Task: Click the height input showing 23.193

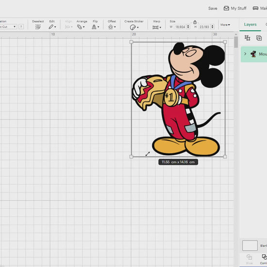Action: click(204, 27)
